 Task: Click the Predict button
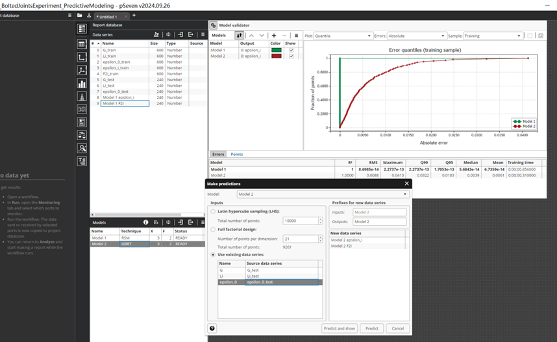[x=372, y=328]
